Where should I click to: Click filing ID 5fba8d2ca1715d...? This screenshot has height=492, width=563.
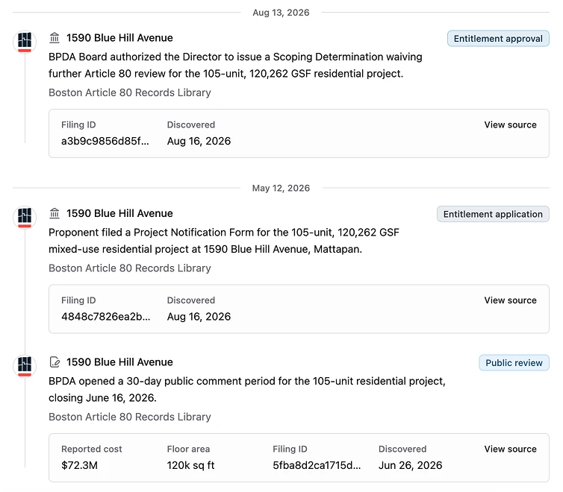317,465
